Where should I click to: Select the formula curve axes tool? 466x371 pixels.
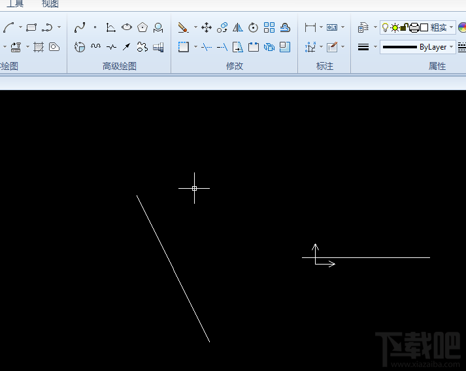(110, 27)
